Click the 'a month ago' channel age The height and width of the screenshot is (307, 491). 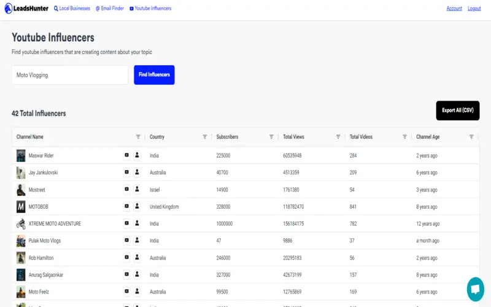click(x=427, y=241)
